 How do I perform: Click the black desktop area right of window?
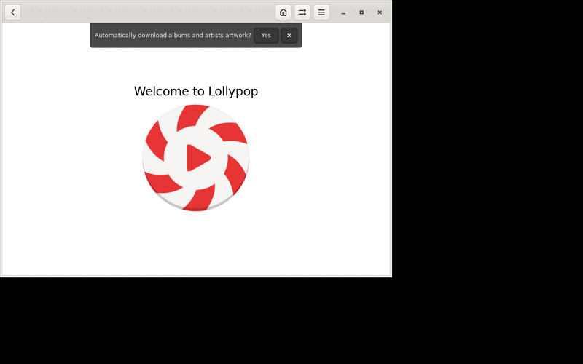(487, 149)
